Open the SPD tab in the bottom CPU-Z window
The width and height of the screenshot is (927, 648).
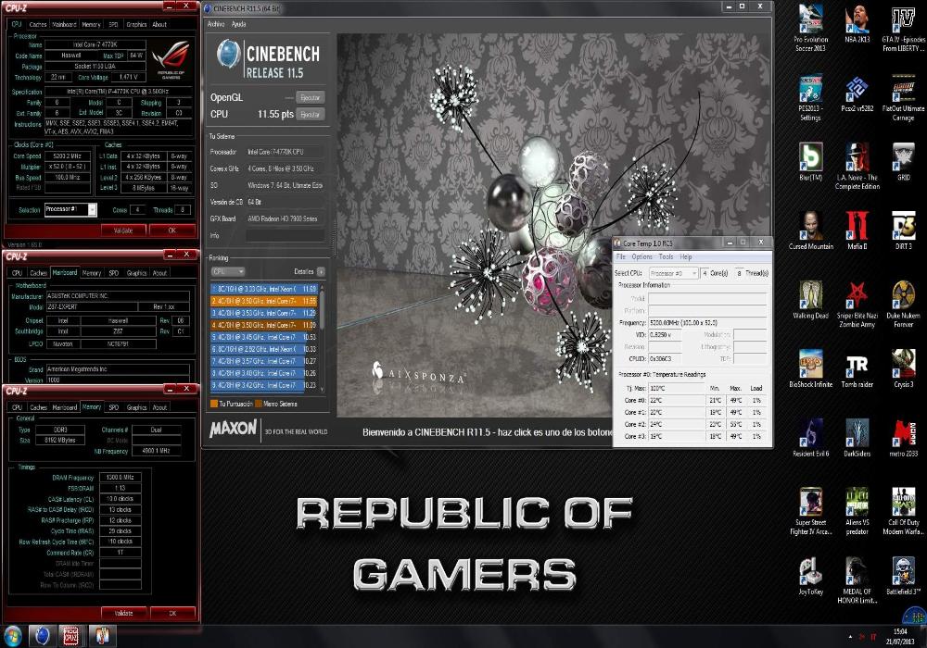[x=113, y=407]
